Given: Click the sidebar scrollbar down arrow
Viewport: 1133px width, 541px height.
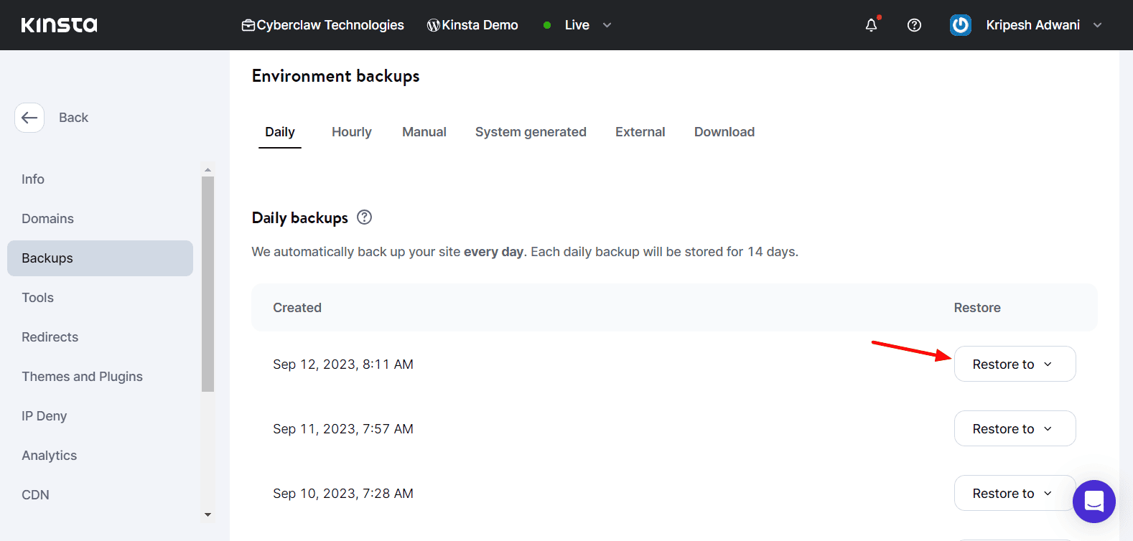Looking at the screenshot, I should (x=208, y=514).
